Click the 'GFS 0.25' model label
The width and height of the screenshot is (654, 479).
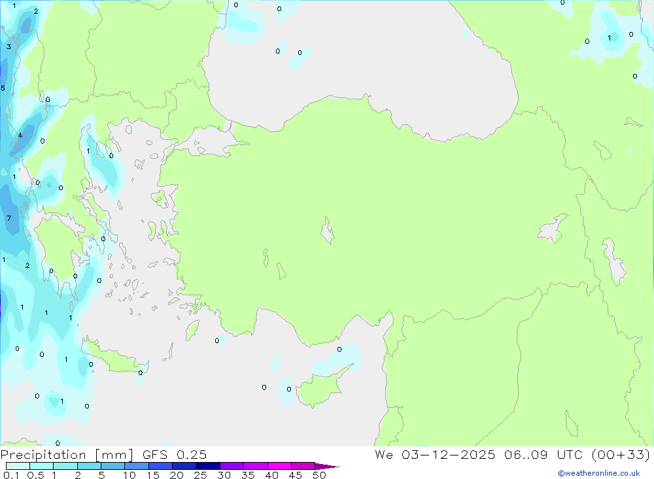point(175,455)
